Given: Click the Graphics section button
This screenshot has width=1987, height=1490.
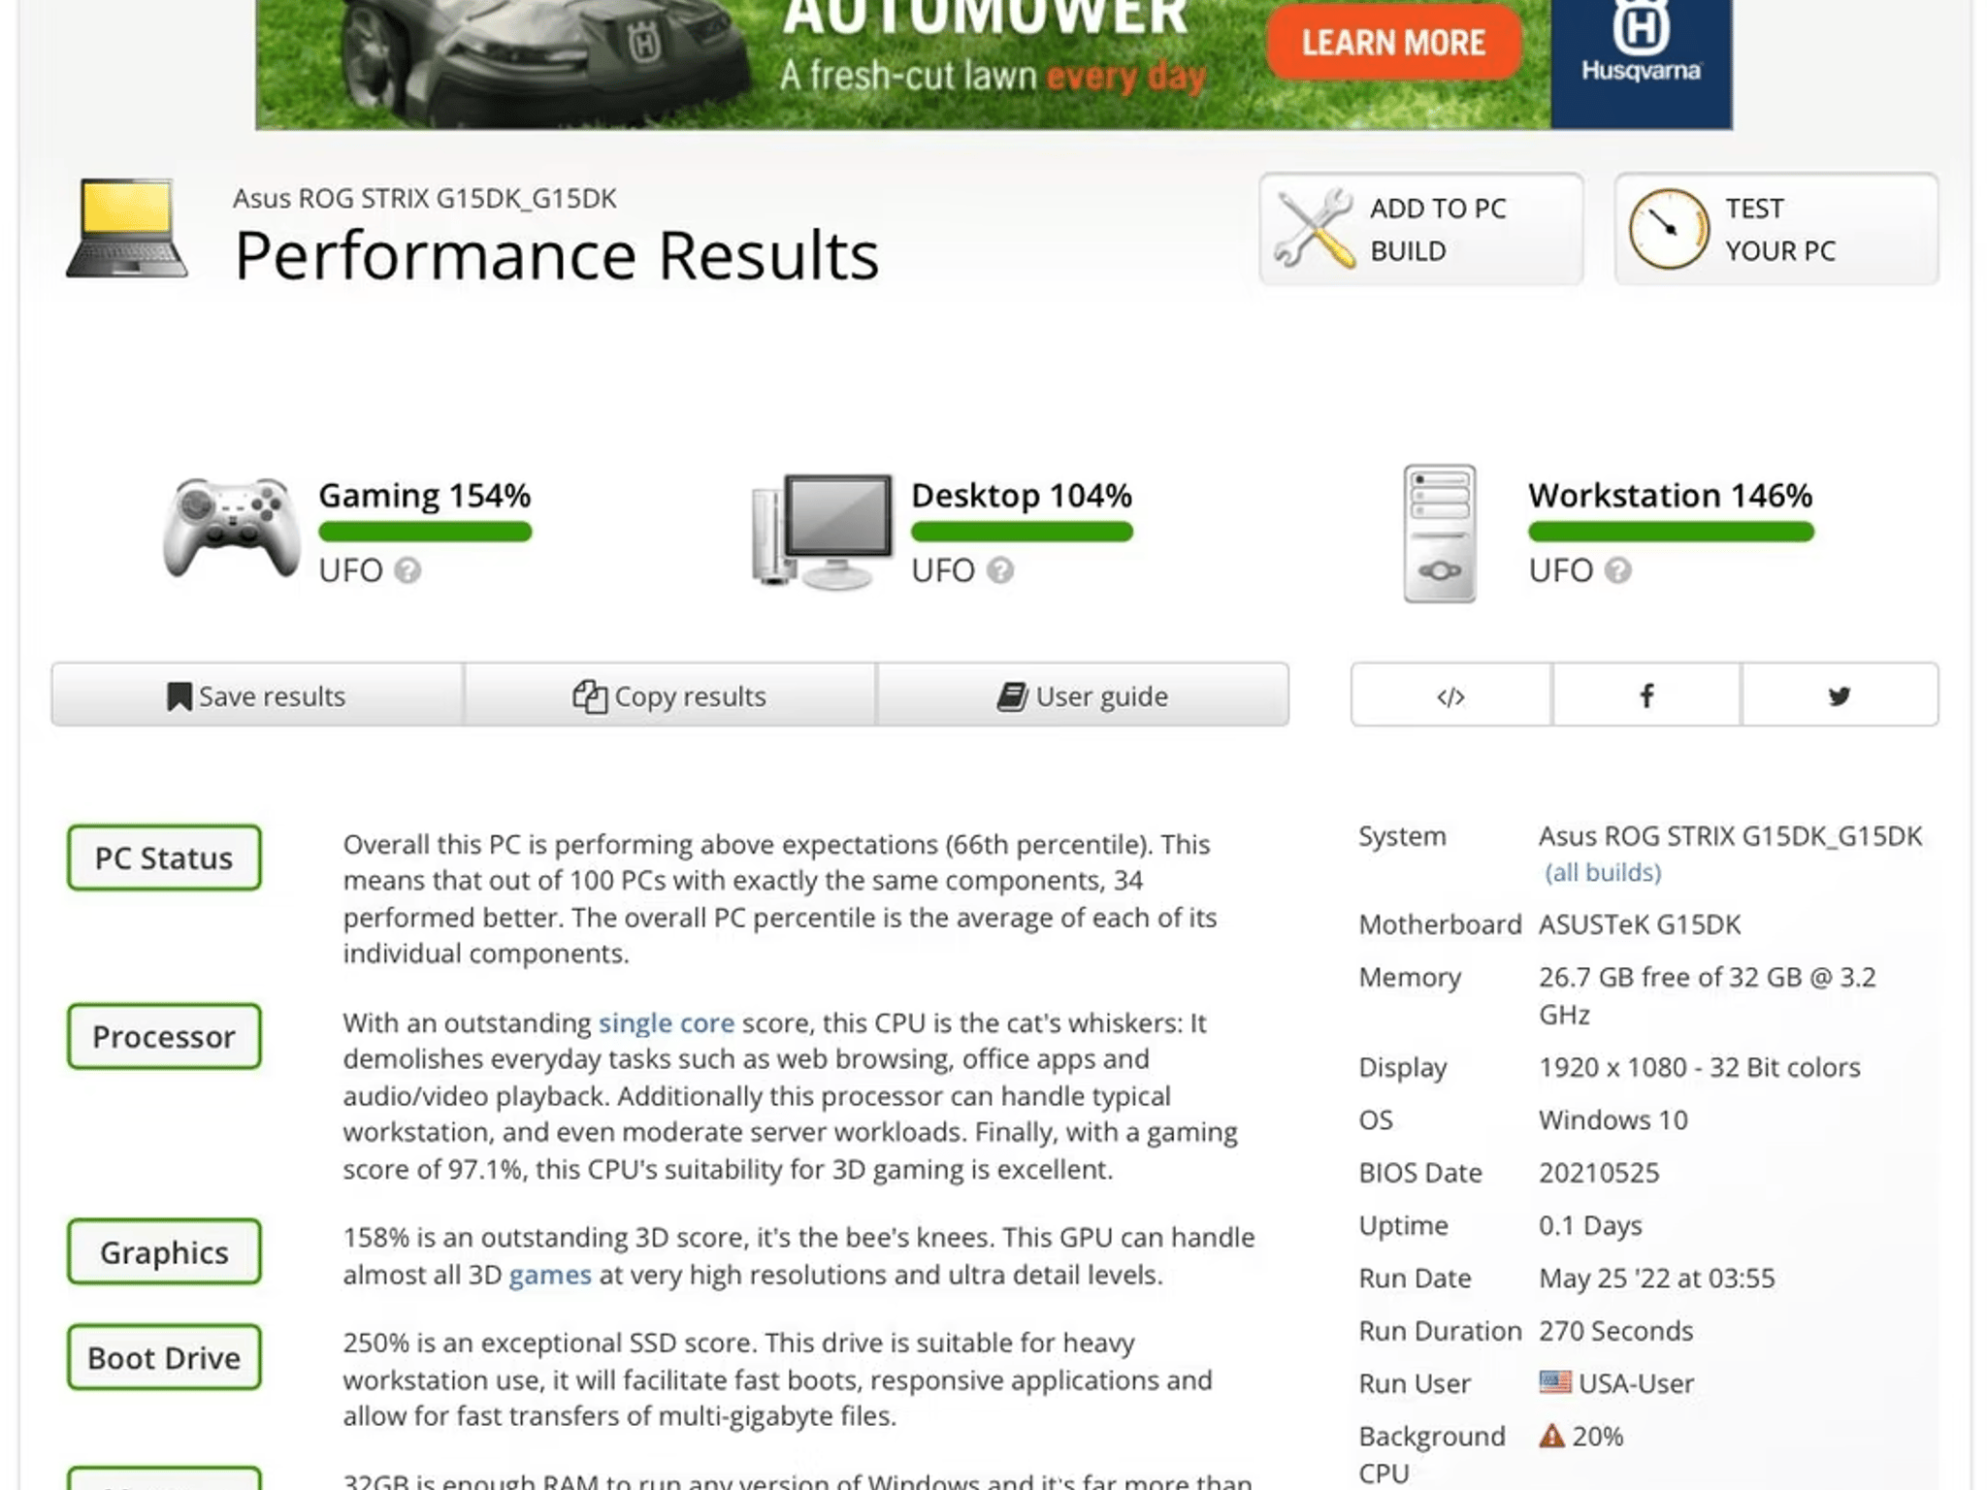Looking at the screenshot, I should point(164,1251).
